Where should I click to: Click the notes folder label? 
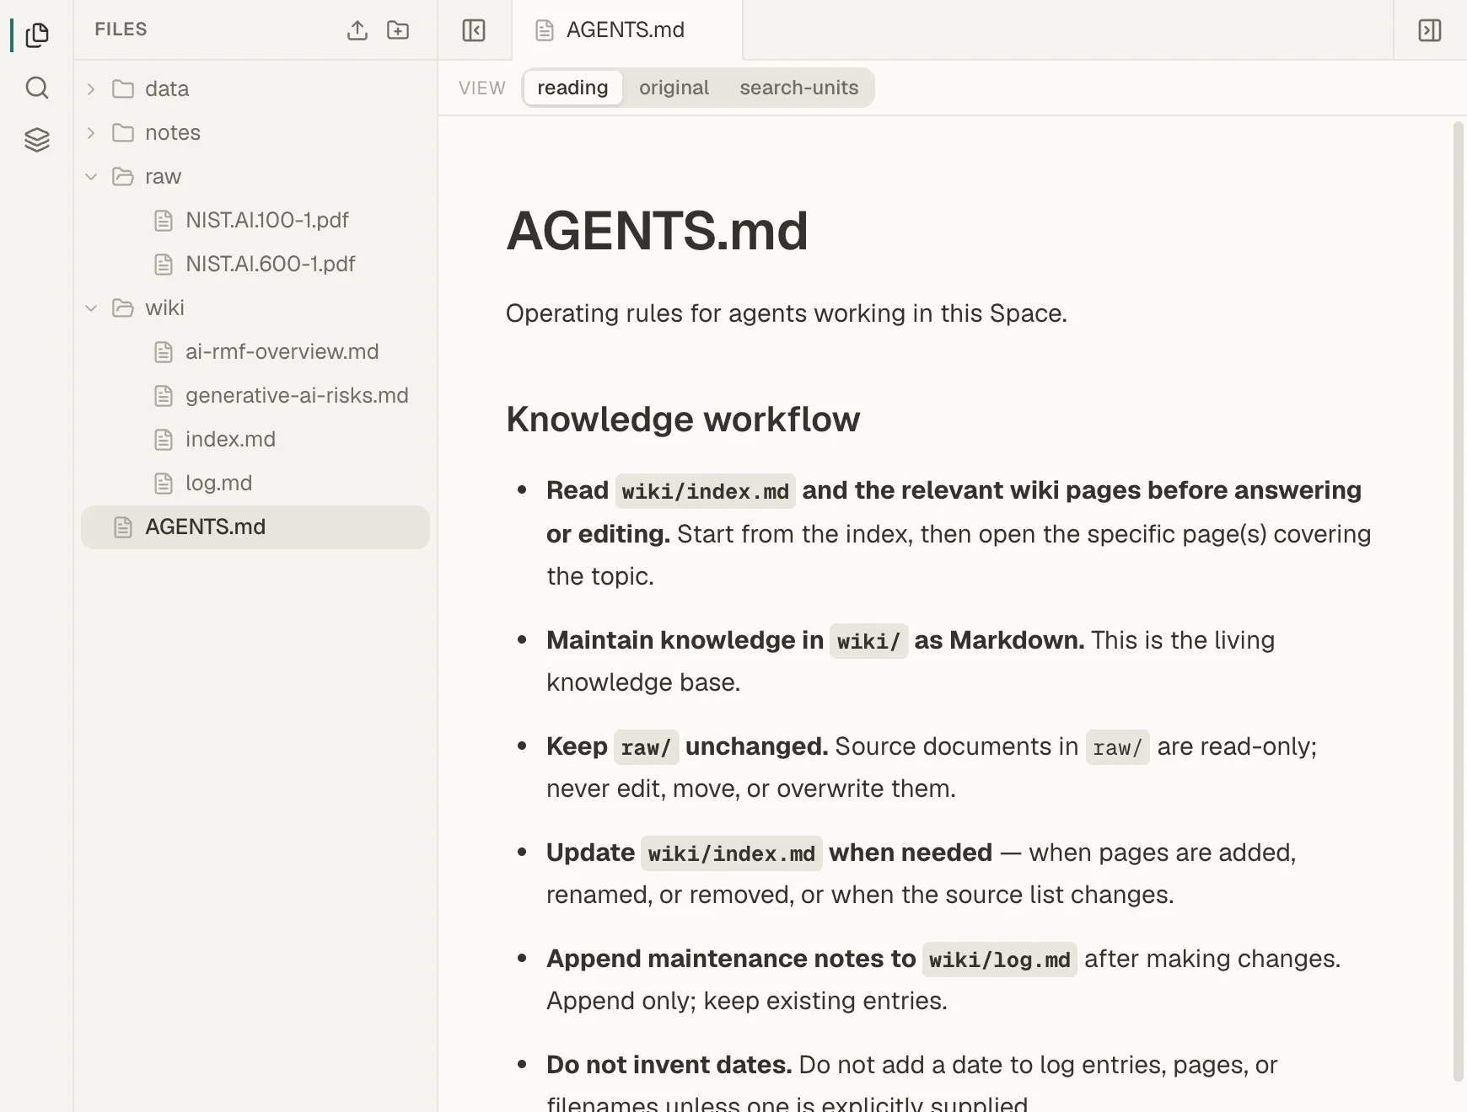(x=173, y=132)
